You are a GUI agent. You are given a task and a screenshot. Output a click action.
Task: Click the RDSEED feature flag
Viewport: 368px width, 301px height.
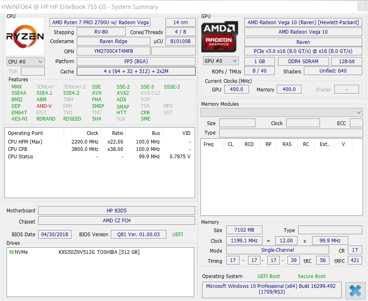click(72, 119)
